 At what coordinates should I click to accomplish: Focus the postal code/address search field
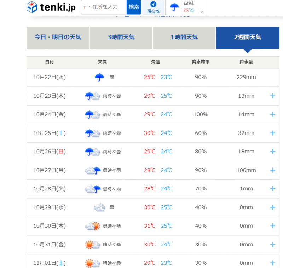click(x=104, y=7)
